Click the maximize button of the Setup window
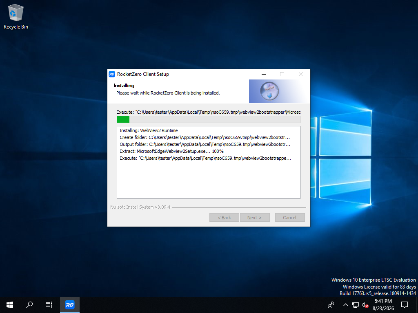Image resolution: width=418 pixels, height=313 pixels. click(282, 74)
